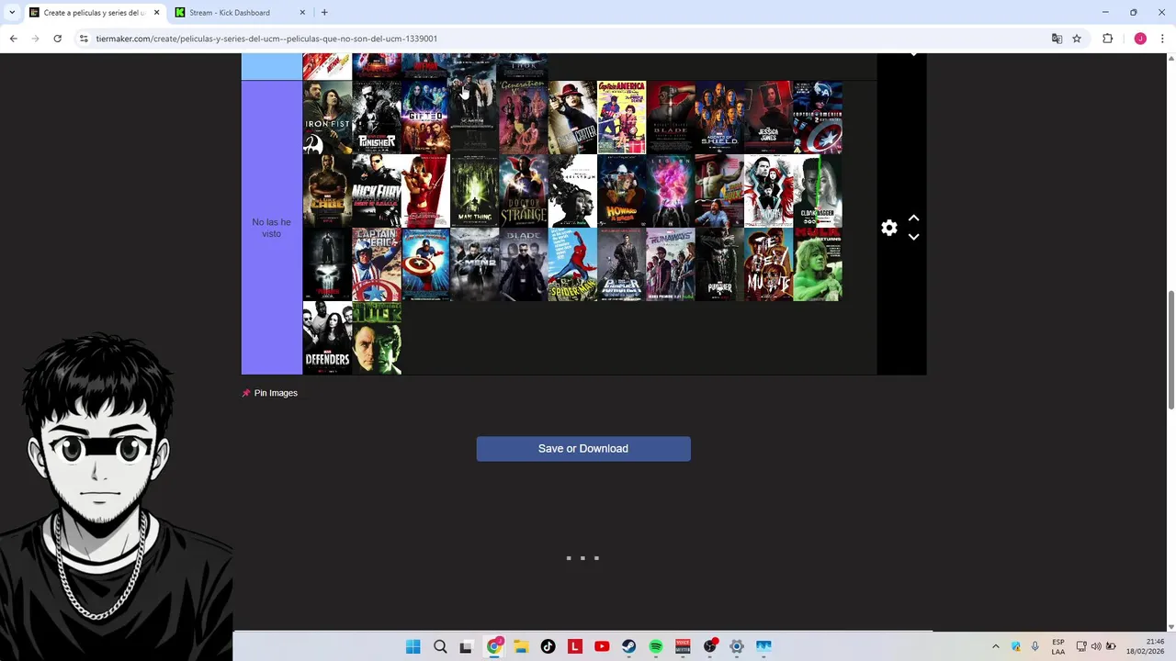The height and width of the screenshot is (661, 1176).
Task: Click the microphone tray icon
Action: 1035,646
